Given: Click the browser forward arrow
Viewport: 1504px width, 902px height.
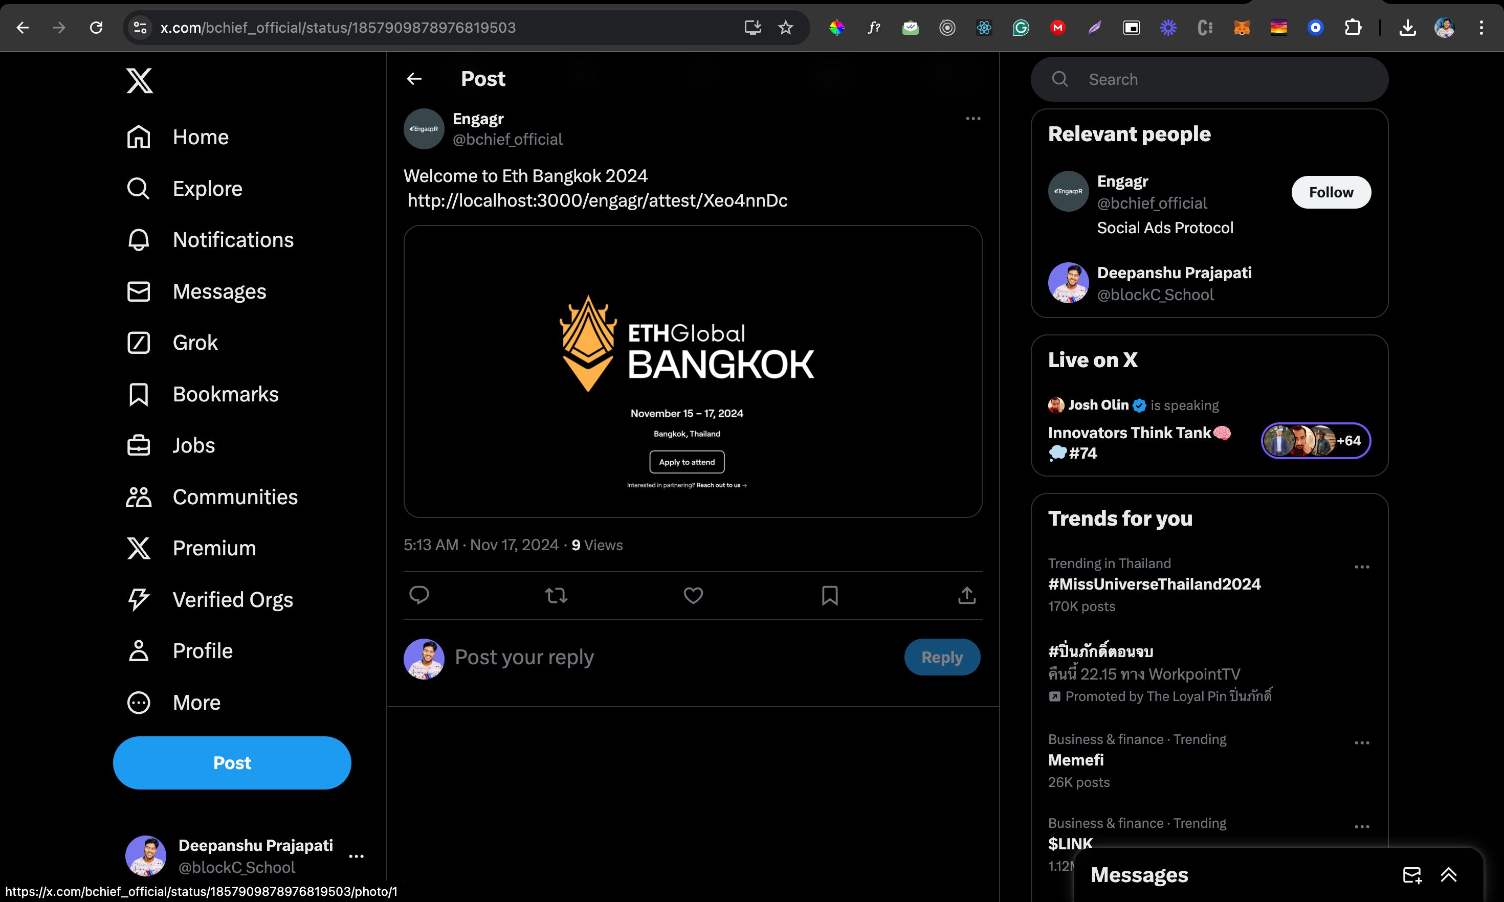Looking at the screenshot, I should click(59, 27).
